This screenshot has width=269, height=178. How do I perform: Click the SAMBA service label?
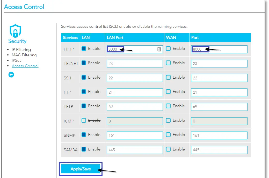click(70, 150)
